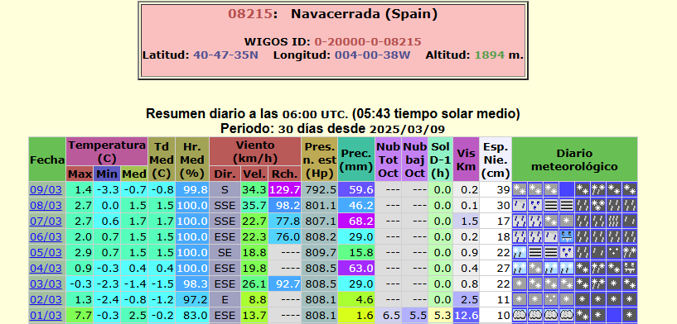
Task: Click the daytime drizzle drops icon in 08/03 row
Action: (535, 205)
